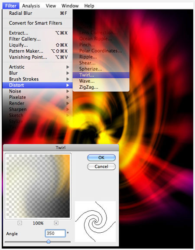Click the Twirl dialog title bar

pos(61,147)
